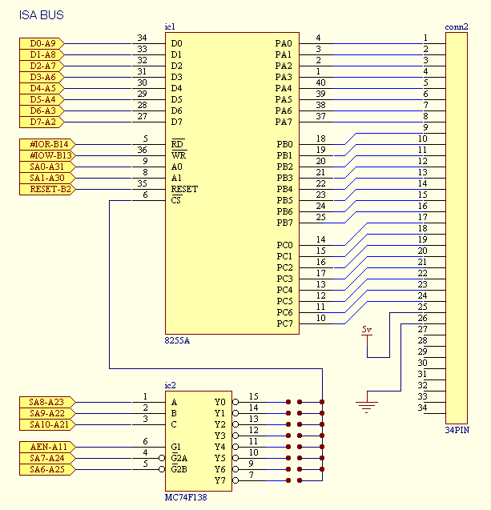Screen dimensions: 491x510
Task: Click the SA1-A30 port tag
Action: tap(47, 178)
